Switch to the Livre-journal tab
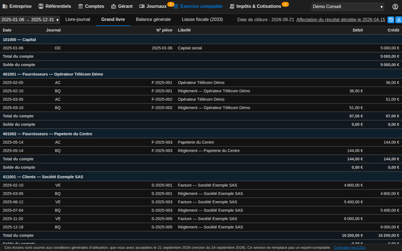 pyautogui.click(x=78, y=20)
